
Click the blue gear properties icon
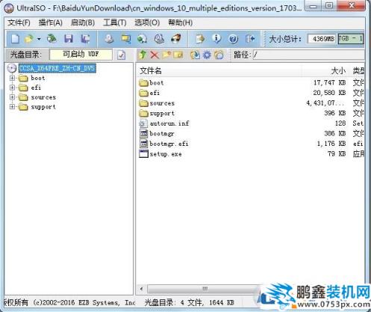click(x=207, y=55)
